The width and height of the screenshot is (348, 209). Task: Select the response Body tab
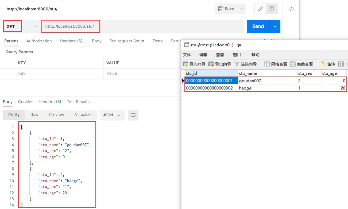(8, 102)
